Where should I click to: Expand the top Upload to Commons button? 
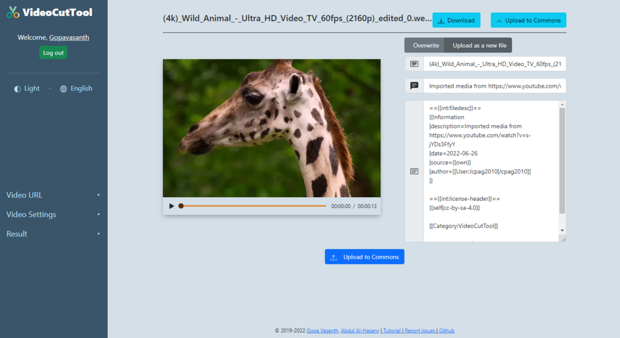(x=528, y=20)
